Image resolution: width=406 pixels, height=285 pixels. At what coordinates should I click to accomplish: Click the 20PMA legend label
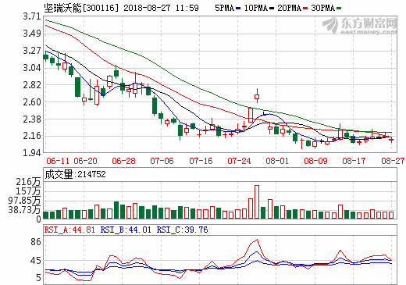[289, 8]
